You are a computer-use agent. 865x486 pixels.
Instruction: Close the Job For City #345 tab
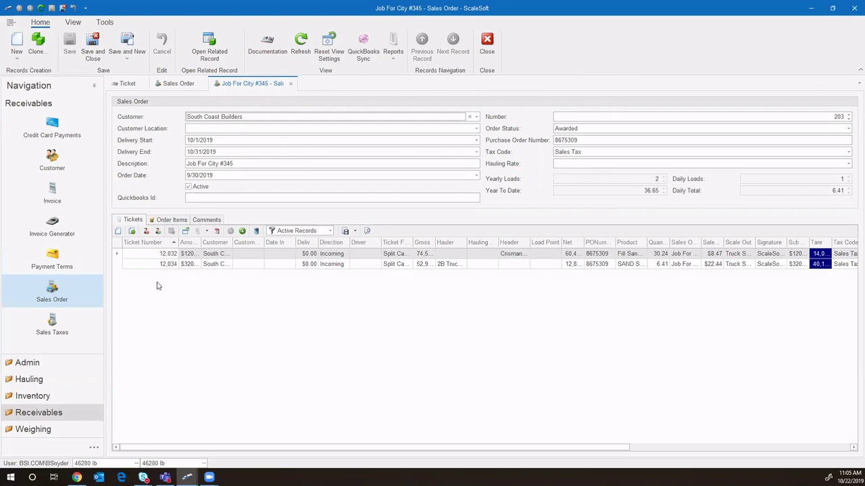point(291,84)
